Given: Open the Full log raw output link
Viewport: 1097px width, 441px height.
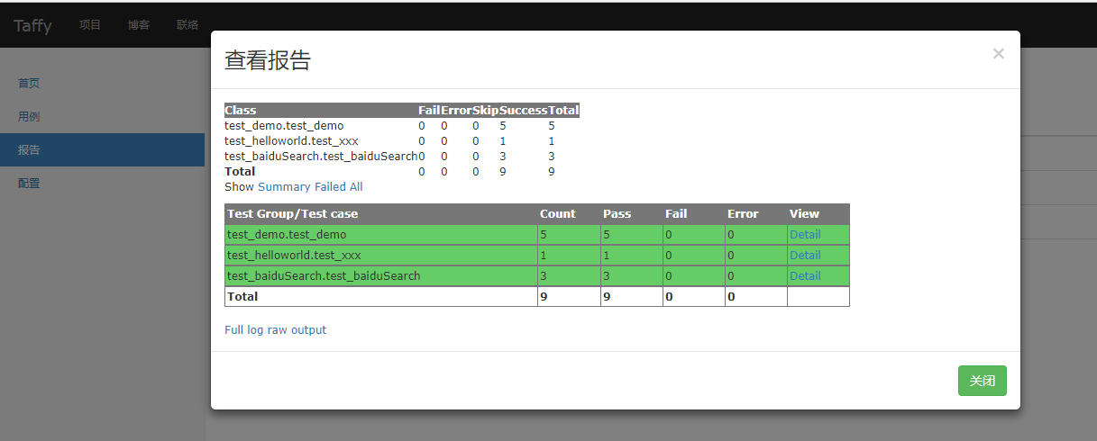Looking at the screenshot, I should (276, 330).
